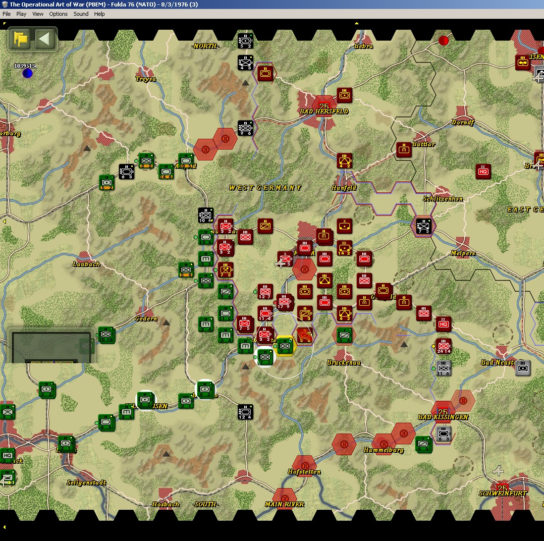
Task: Select the black 6 3 armor unit
Action: [126, 172]
